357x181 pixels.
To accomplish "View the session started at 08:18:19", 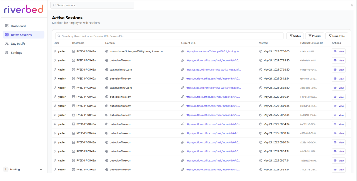I will point(339,133).
